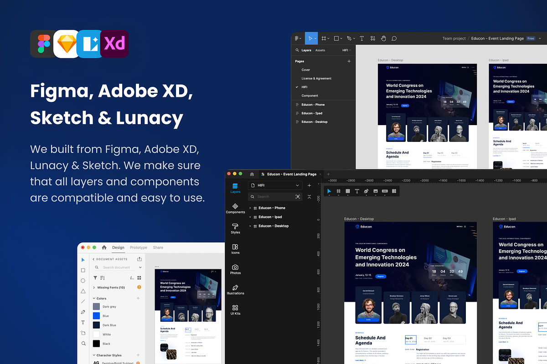This screenshot has height=364, width=547.
Task: Switch to Layers tab in Figma panel
Action: coord(306,50)
